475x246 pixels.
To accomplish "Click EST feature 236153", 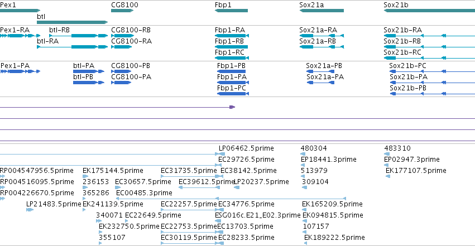I will pyautogui.click(x=84, y=187).
